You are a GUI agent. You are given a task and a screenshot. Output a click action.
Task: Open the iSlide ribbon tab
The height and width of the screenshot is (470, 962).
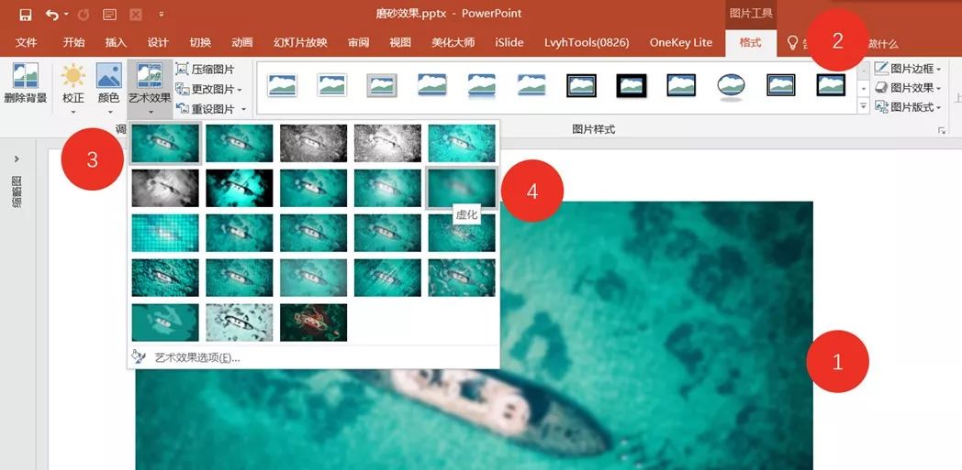[x=509, y=43]
